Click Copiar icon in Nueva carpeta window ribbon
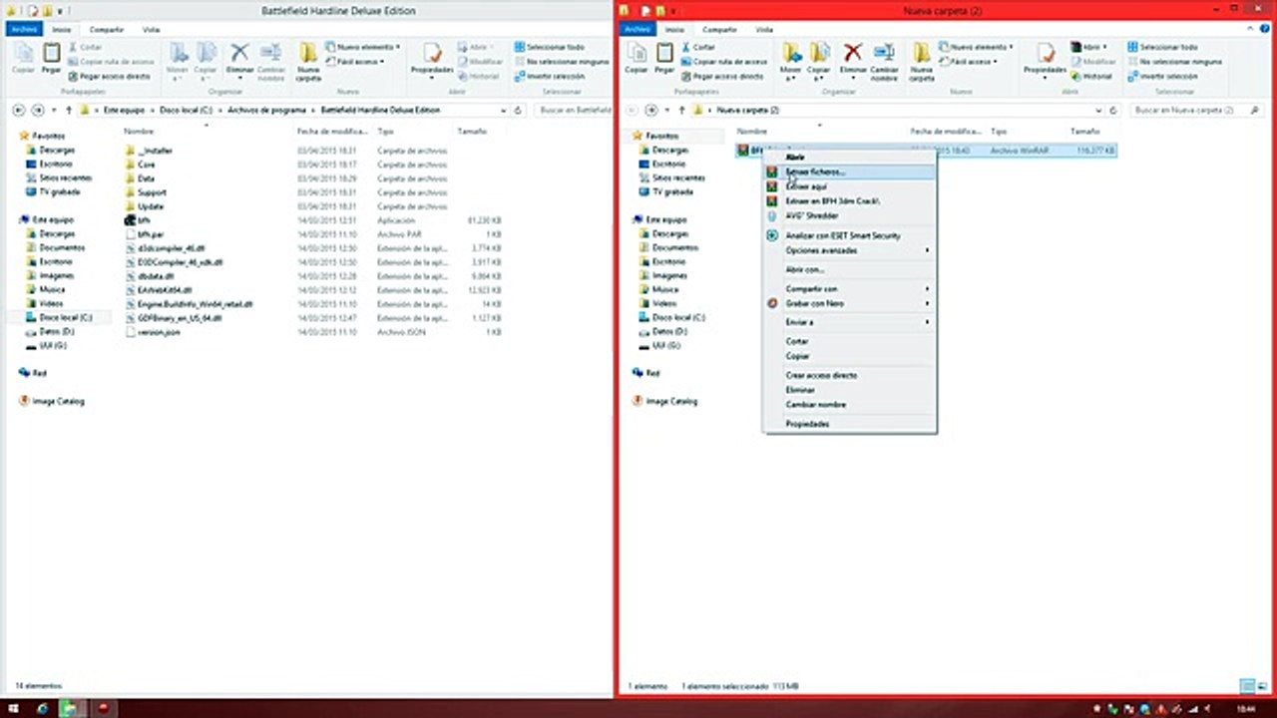 tap(636, 58)
